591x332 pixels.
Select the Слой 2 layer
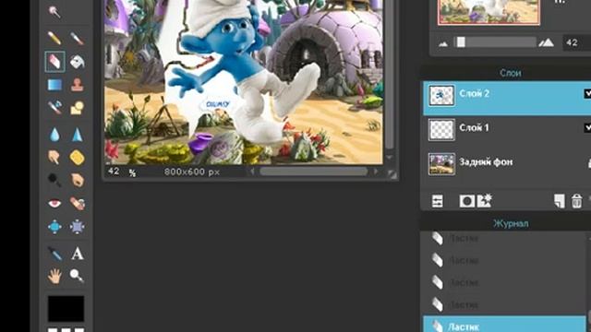(507, 98)
